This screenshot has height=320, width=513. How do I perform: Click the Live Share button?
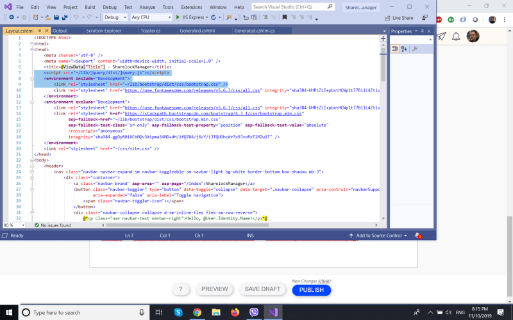pyautogui.click(x=399, y=18)
